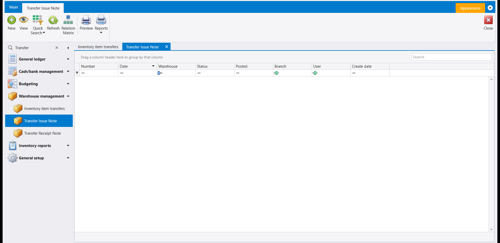Click Branch column filter ABC icon
This screenshot has height=243, width=500.
[x=276, y=73]
